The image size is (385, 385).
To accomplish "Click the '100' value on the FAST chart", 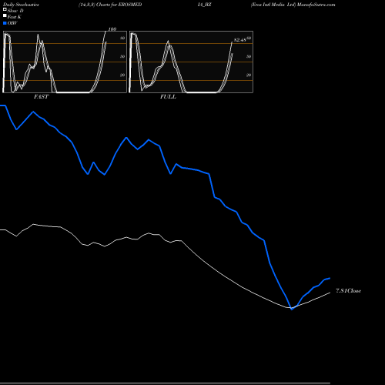I will click(x=112, y=29).
